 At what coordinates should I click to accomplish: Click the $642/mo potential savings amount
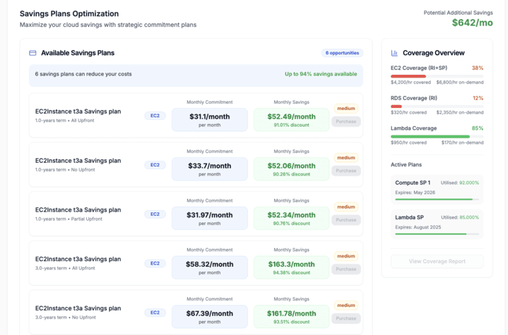tap(472, 23)
